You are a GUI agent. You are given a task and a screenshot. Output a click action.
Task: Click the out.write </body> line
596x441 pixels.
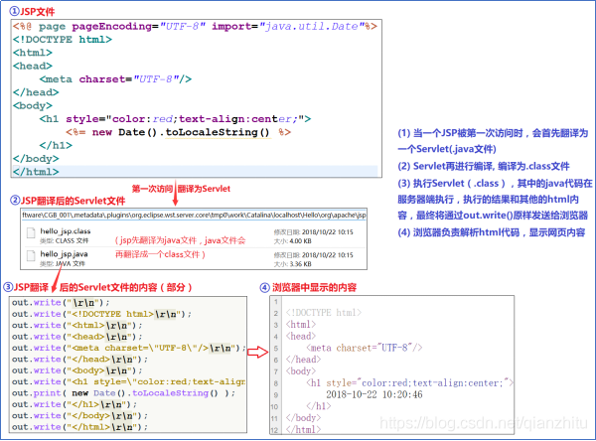tap(79, 415)
